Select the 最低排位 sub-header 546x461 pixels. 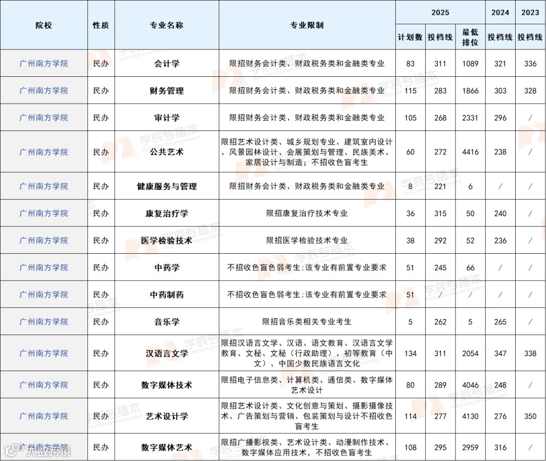470,37
